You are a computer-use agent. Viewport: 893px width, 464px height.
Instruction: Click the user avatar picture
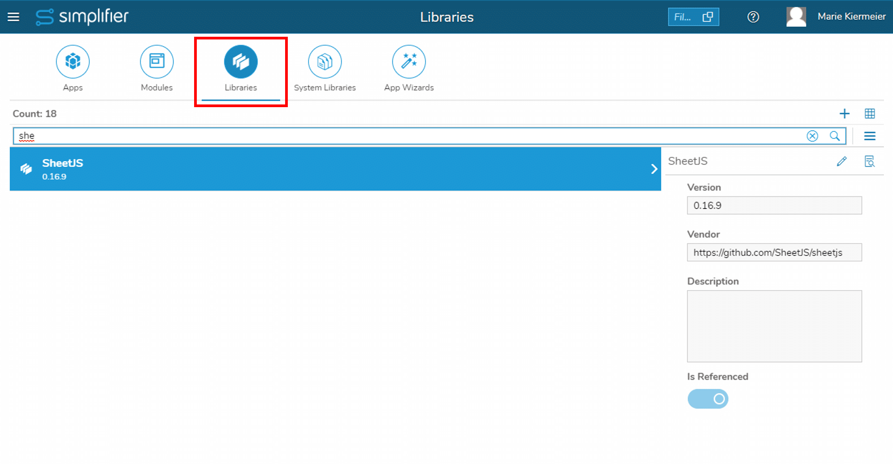point(796,17)
